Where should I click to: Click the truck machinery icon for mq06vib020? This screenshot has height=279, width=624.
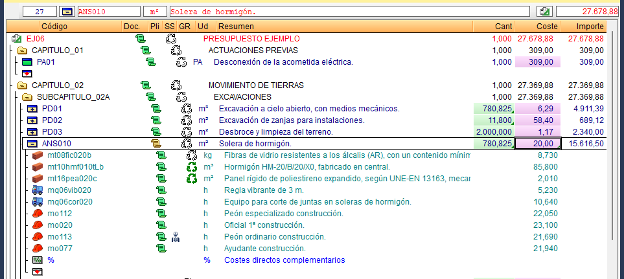38,190
